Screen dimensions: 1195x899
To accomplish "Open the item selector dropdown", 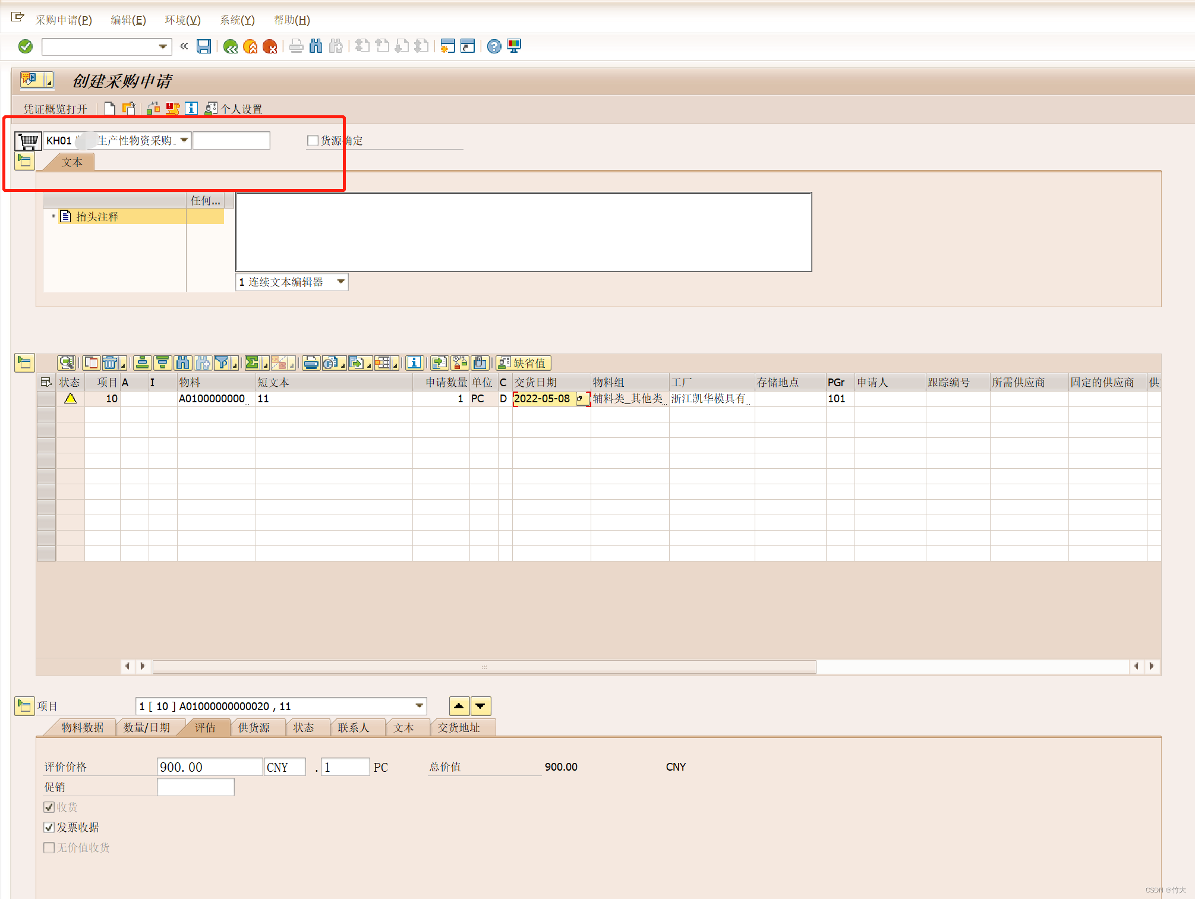I will point(420,706).
